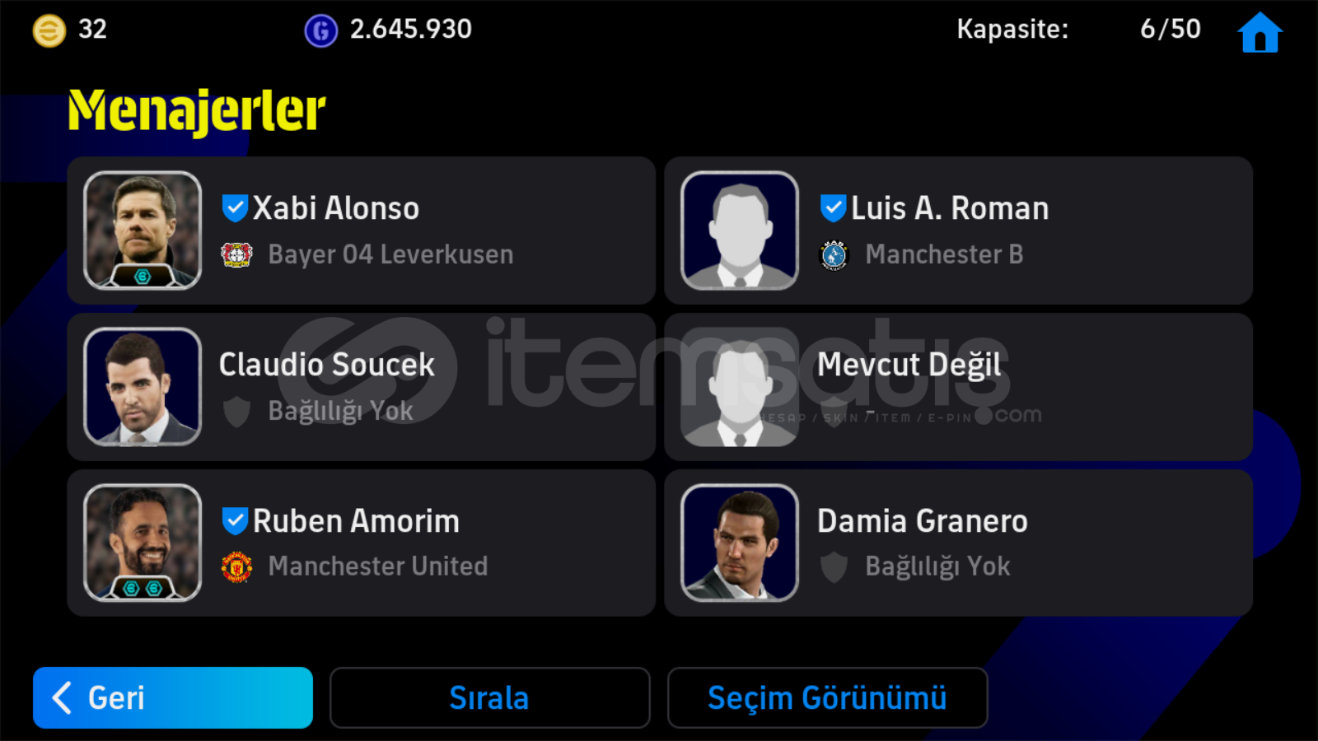Go back with the Geri button
1318x741 pixels.
click(173, 697)
